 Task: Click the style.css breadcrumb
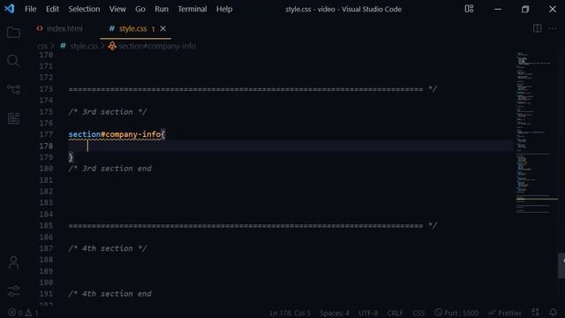tap(84, 46)
